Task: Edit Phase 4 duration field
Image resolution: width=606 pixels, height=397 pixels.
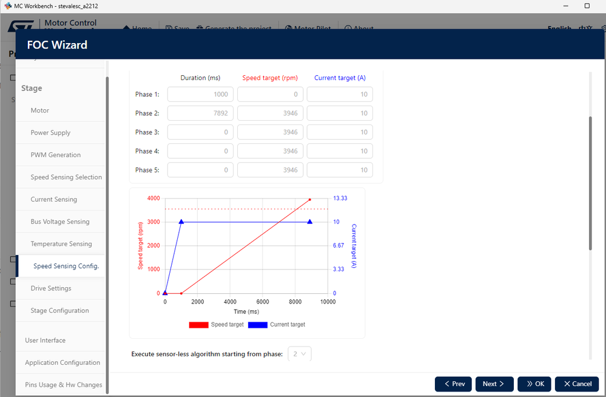Action: [x=200, y=151]
